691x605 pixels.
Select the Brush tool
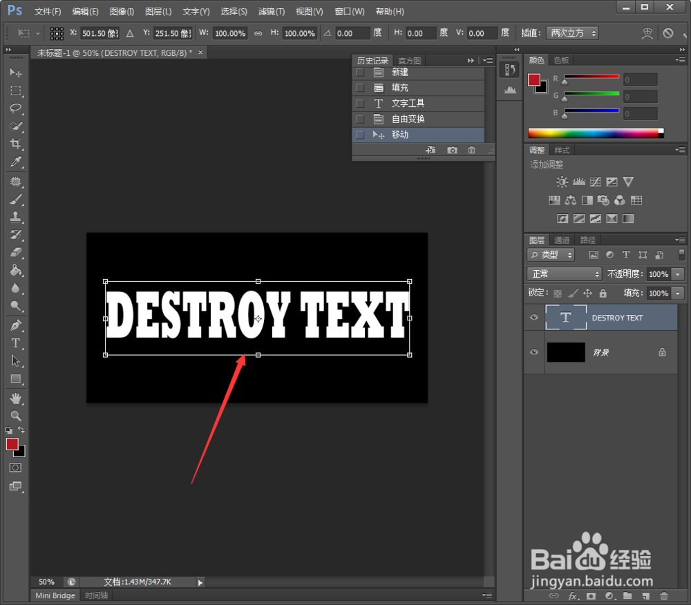(16, 200)
